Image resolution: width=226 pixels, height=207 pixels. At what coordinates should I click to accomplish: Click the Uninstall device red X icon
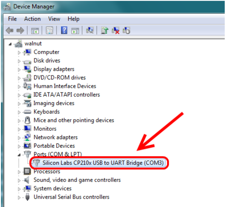[x=115, y=30]
